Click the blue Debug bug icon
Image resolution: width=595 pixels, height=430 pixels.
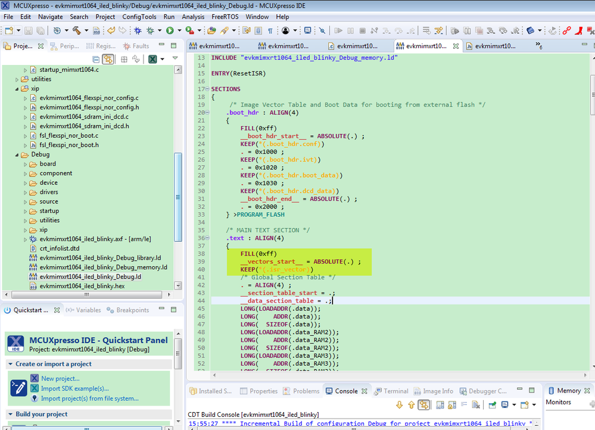pyautogui.click(x=137, y=30)
